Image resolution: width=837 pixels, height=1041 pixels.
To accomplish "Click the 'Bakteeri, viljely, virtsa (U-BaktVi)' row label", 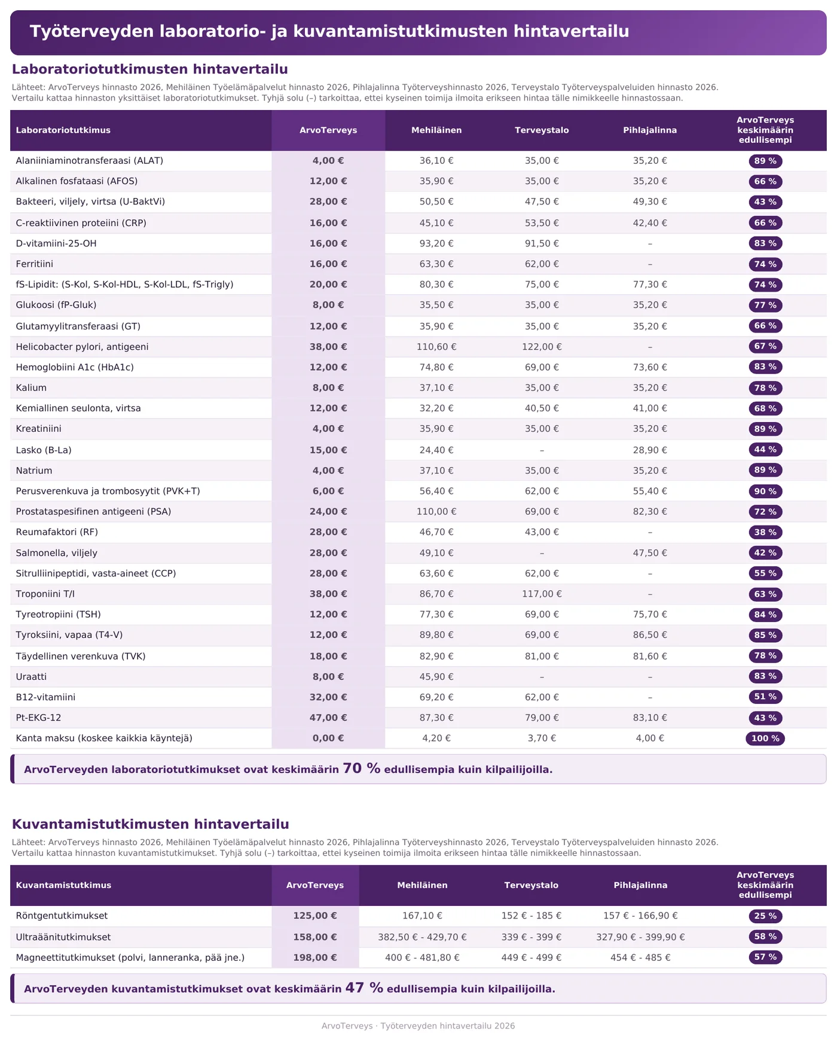I will click(90, 202).
